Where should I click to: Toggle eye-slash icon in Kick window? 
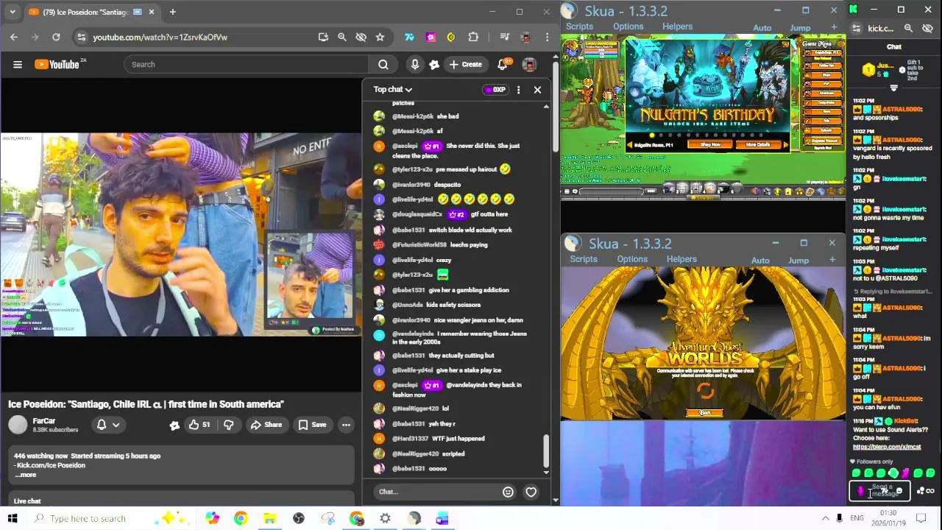(x=927, y=28)
